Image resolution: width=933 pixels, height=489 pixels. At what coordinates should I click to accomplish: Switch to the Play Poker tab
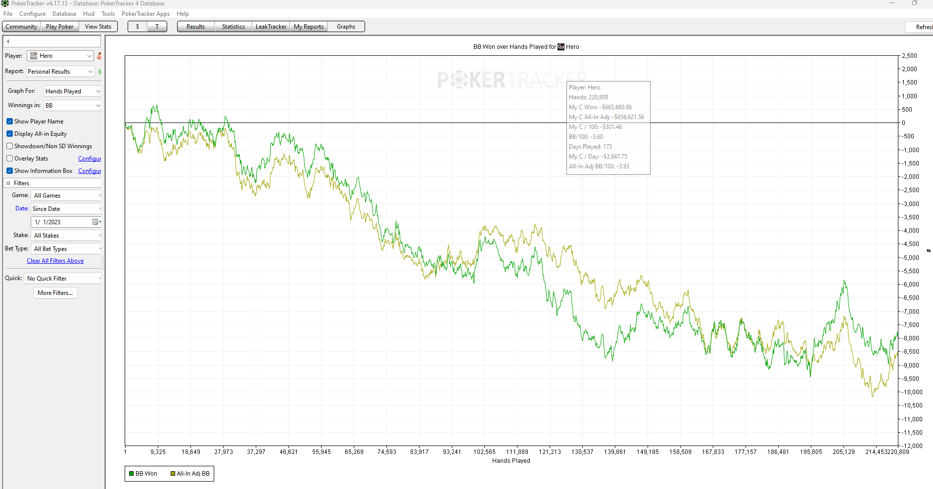[59, 27]
